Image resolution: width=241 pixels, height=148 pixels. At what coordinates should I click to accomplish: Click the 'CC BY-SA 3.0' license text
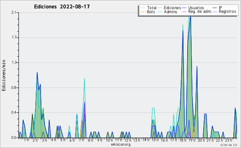click(x=229, y=145)
